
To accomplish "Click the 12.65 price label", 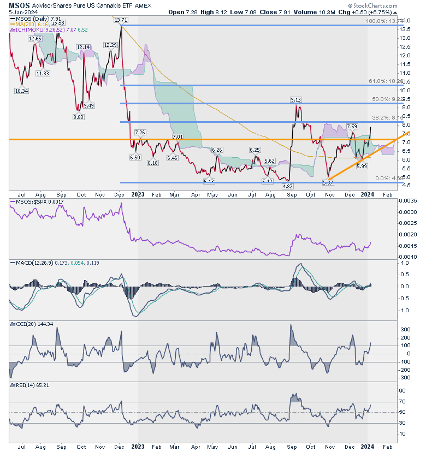I will point(35,38).
